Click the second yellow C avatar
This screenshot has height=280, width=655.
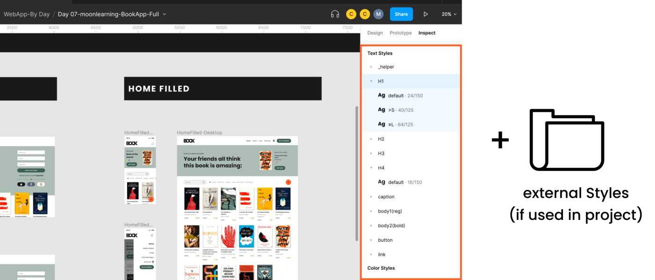click(x=365, y=14)
